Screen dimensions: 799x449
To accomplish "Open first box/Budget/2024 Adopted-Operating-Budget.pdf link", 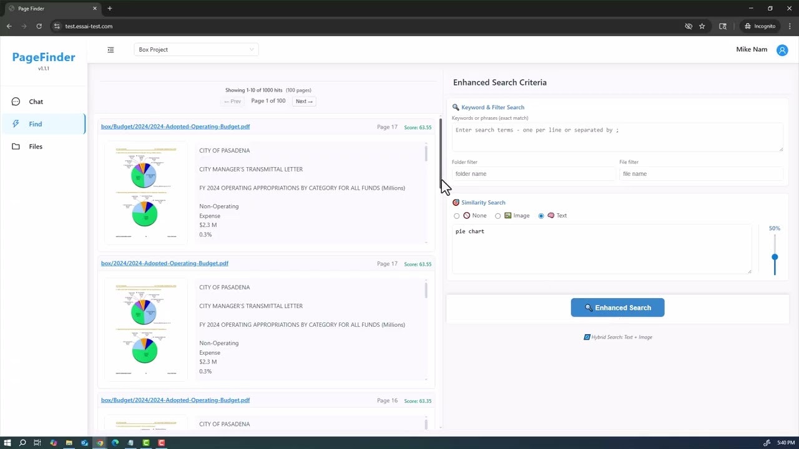I will click(175, 127).
